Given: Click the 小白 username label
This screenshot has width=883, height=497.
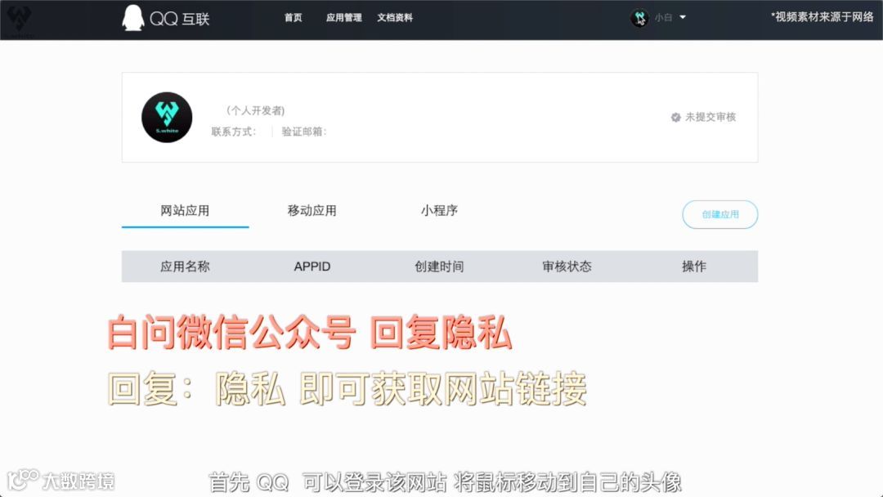Looking at the screenshot, I should pyautogui.click(x=663, y=18).
